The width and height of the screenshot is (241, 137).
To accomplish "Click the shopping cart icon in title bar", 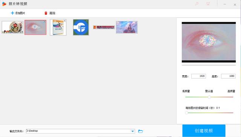I will coord(208,4).
